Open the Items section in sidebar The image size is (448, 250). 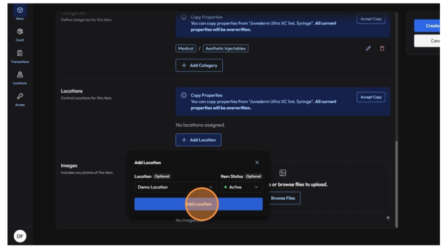click(x=20, y=12)
